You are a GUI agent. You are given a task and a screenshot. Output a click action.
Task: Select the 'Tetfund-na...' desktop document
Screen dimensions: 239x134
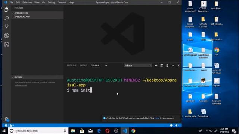tap(203, 113)
